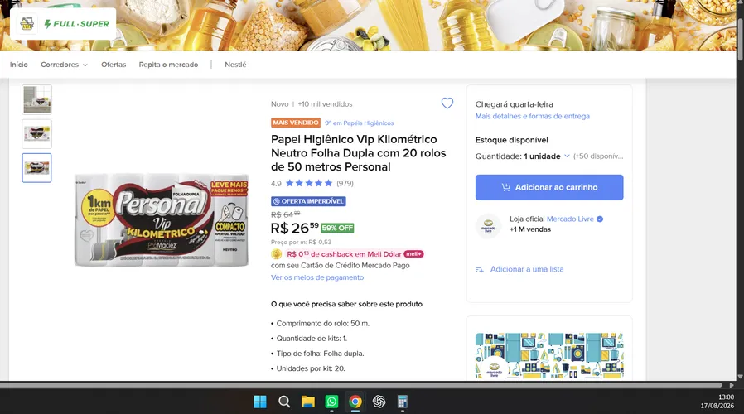Open Calculator from taskbar
Image resolution: width=744 pixels, height=414 pixels.
(x=403, y=402)
